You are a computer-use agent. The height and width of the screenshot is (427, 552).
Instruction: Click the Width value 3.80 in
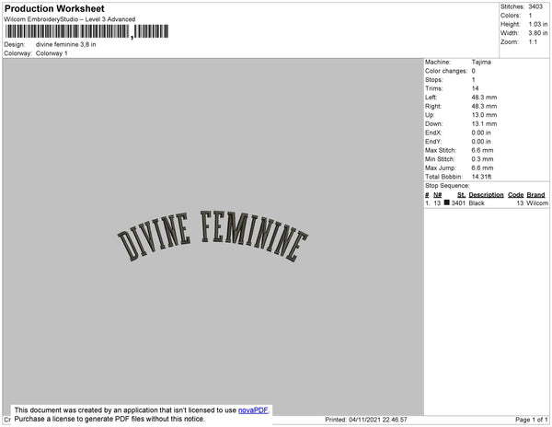pyautogui.click(x=538, y=33)
